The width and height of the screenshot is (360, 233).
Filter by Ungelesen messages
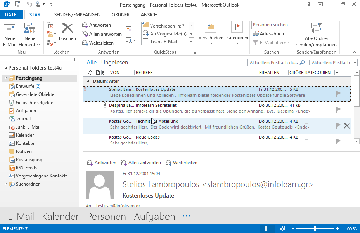[114, 63]
